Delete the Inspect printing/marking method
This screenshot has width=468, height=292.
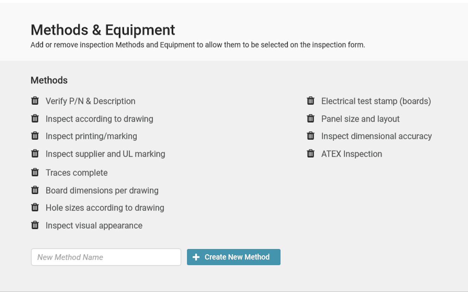(x=35, y=136)
